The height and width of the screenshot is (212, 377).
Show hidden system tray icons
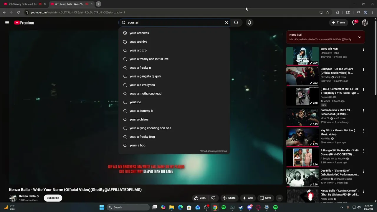(342, 207)
